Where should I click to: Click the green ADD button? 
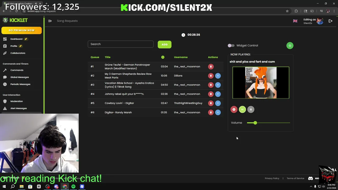pos(165,44)
